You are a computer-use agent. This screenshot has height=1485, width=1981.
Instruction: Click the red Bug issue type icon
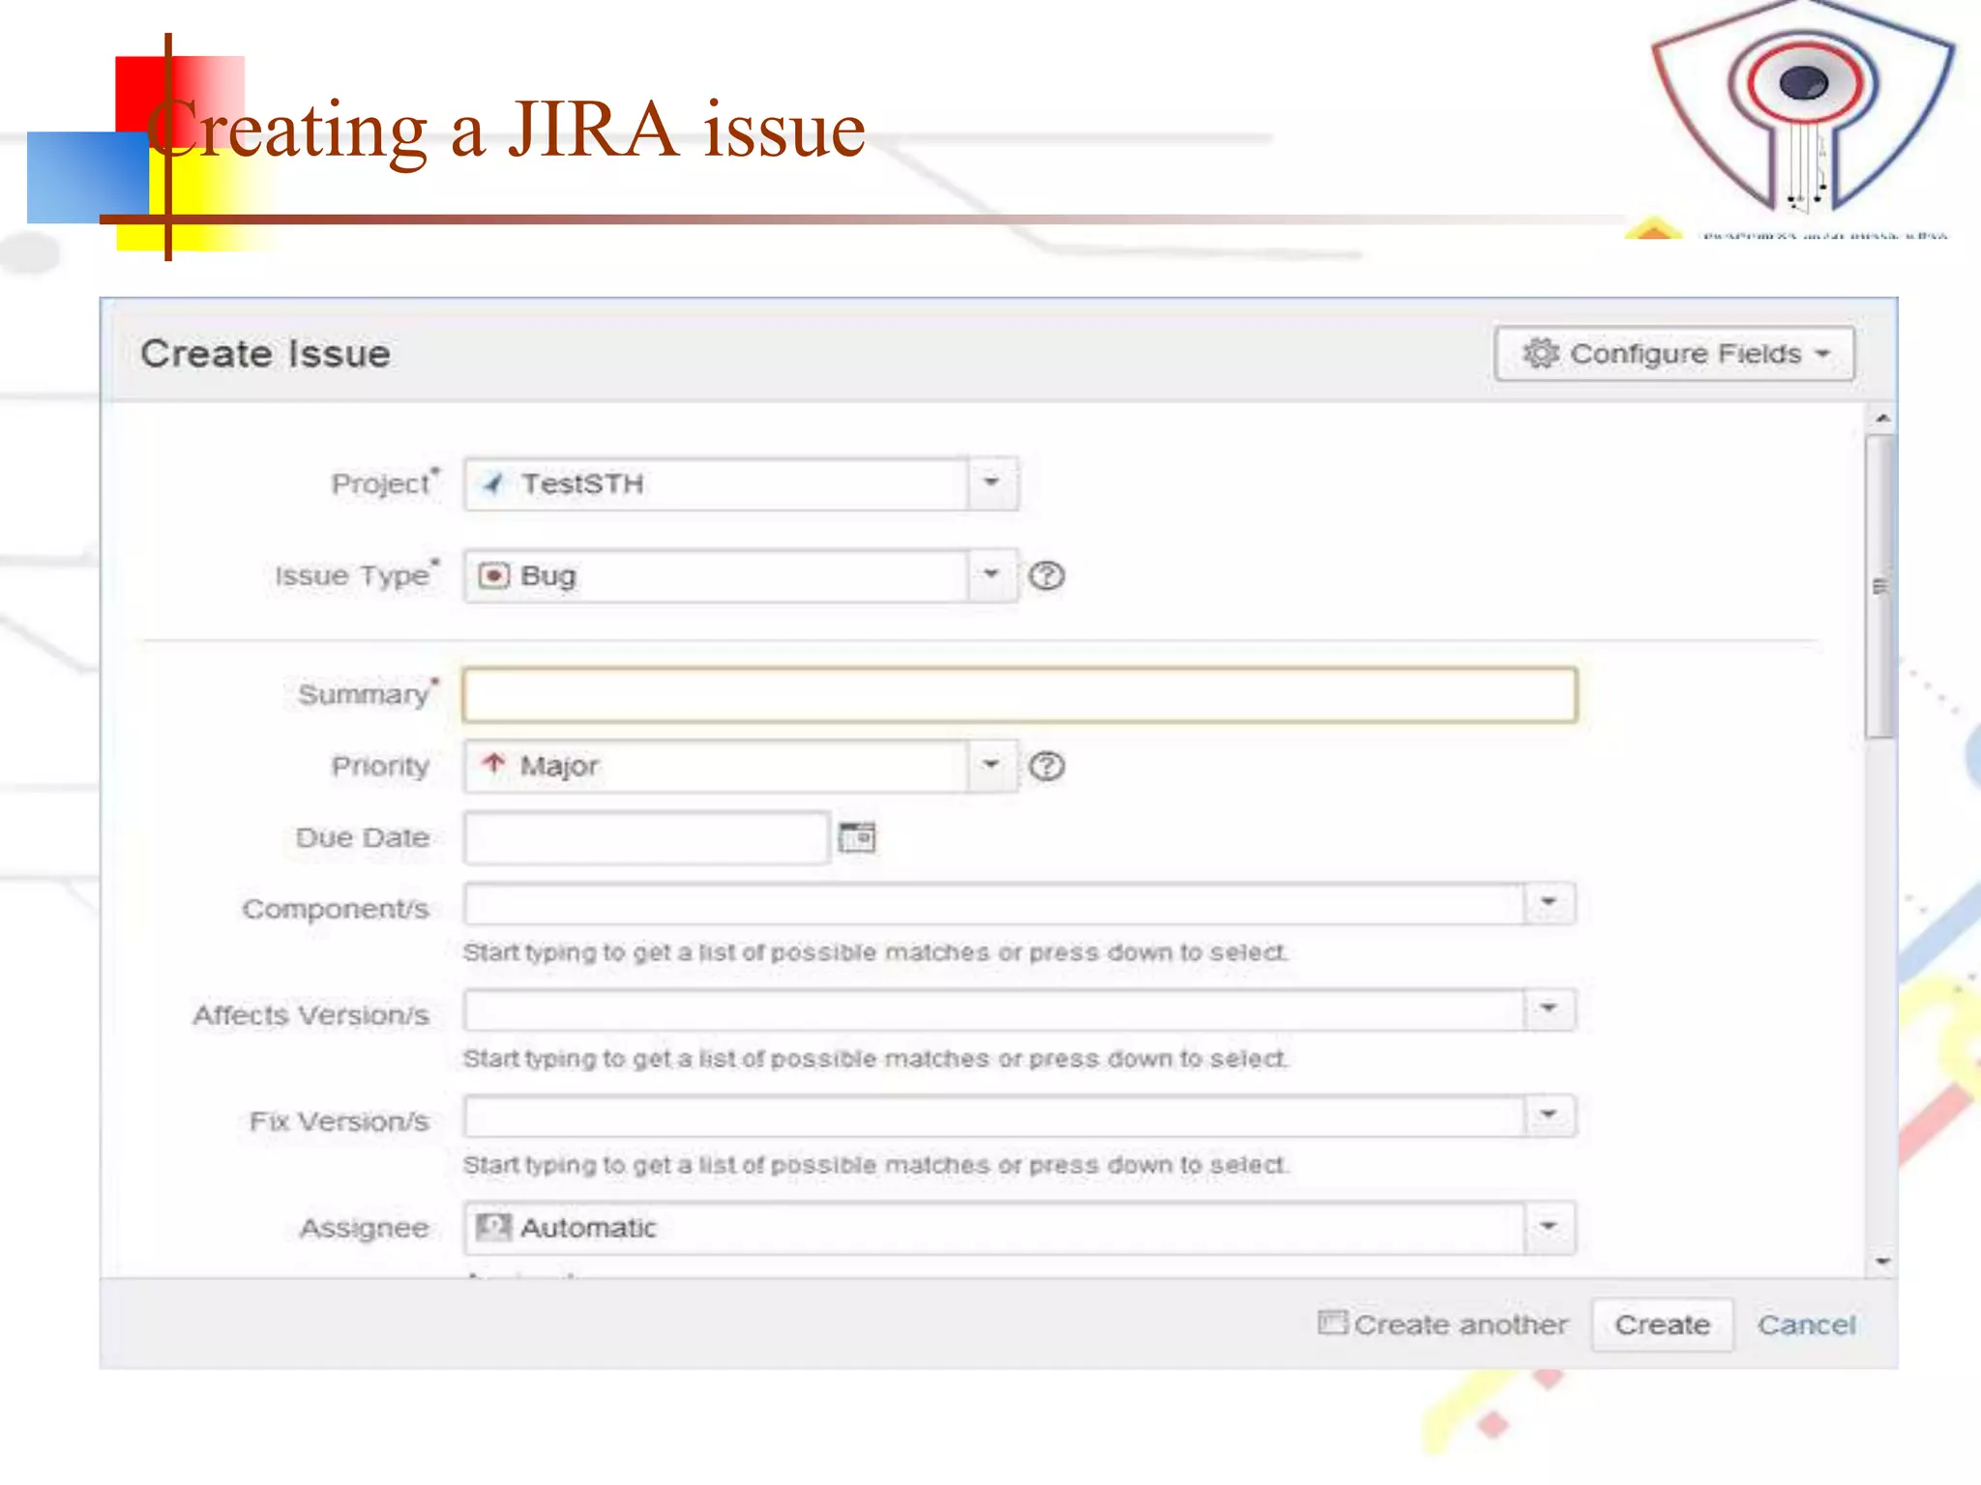point(493,576)
